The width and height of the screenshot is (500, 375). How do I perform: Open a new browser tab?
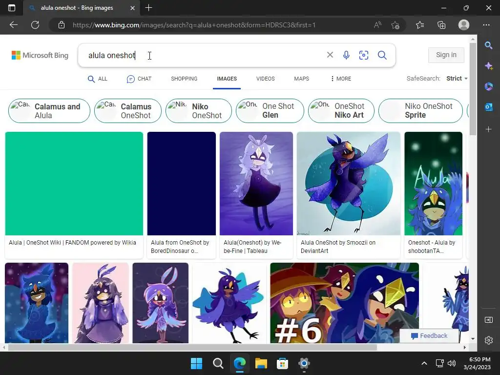click(148, 8)
